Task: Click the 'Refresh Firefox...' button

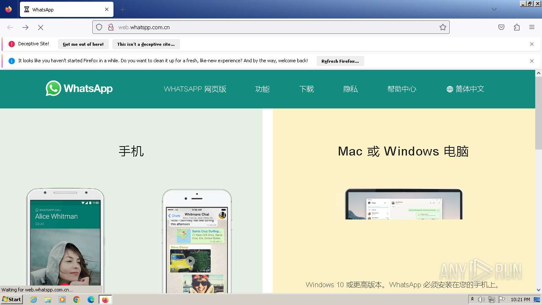Action: coord(340,61)
